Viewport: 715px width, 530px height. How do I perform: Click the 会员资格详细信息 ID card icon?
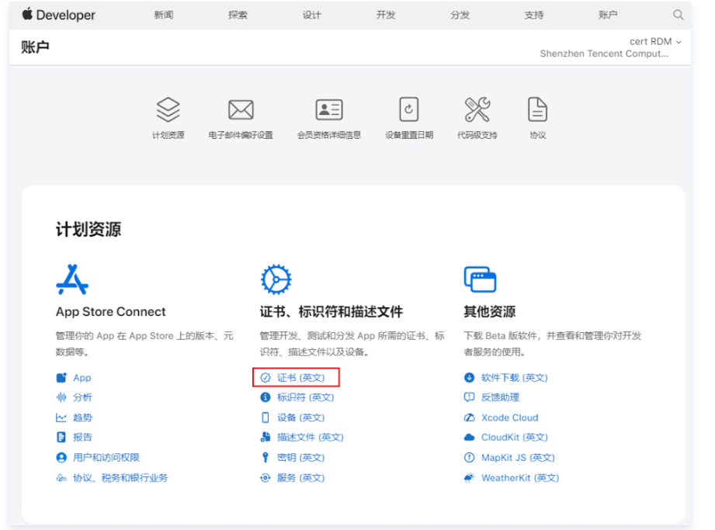click(x=328, y=109)
